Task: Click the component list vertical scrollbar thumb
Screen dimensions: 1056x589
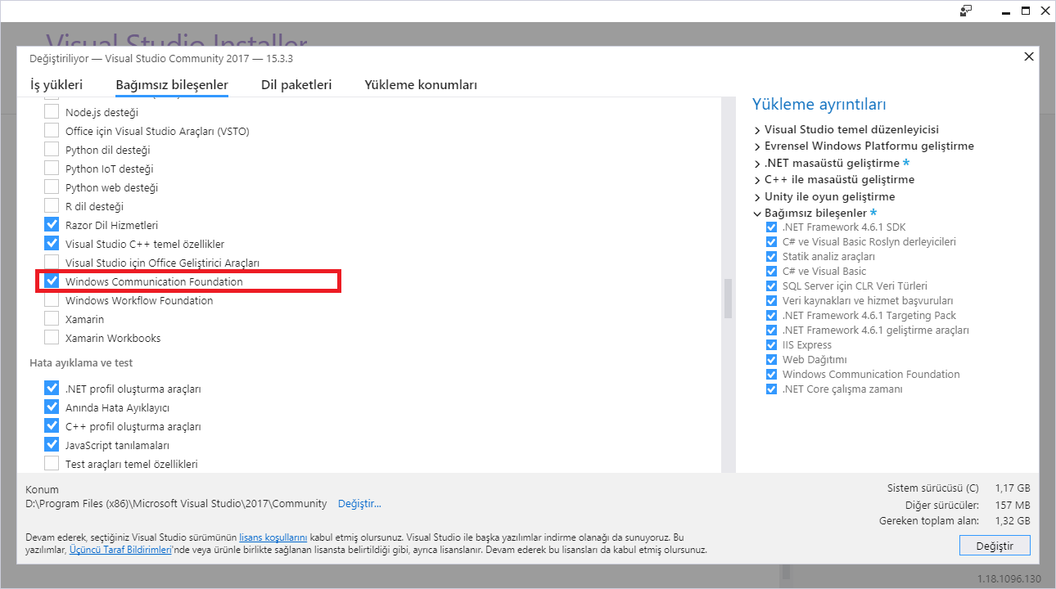Action: pos(728,298)
